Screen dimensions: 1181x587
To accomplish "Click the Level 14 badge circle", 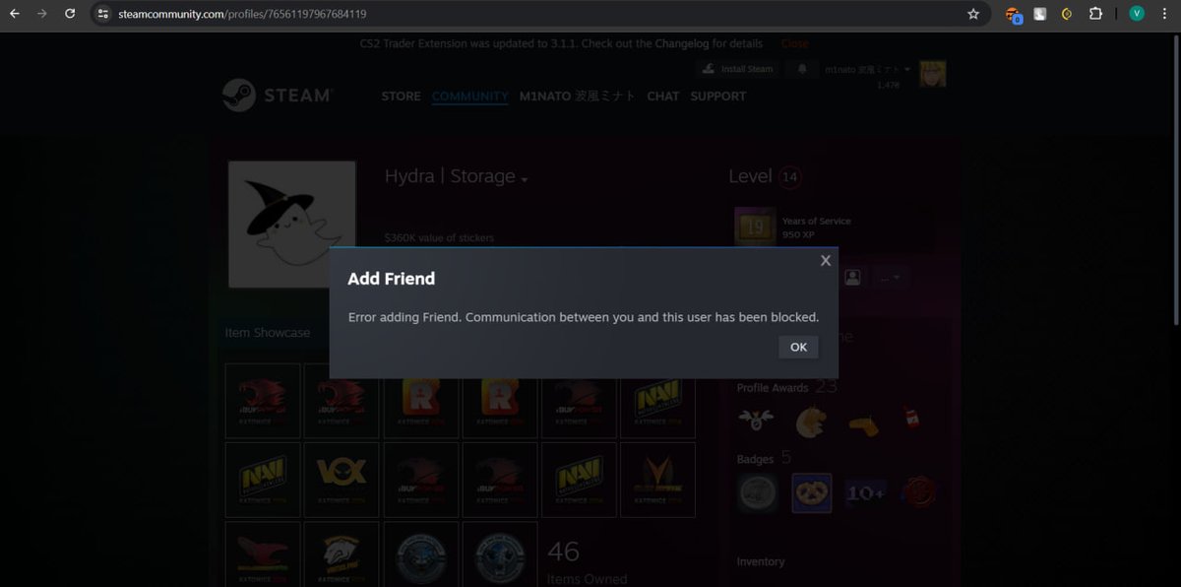I will (789, 177).
